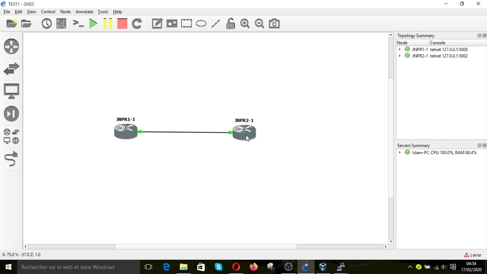This screenshot has height=274, width=487.
Task: Toggle the lock/unlock items padlock icon
Action: click(x=230, y=24)
